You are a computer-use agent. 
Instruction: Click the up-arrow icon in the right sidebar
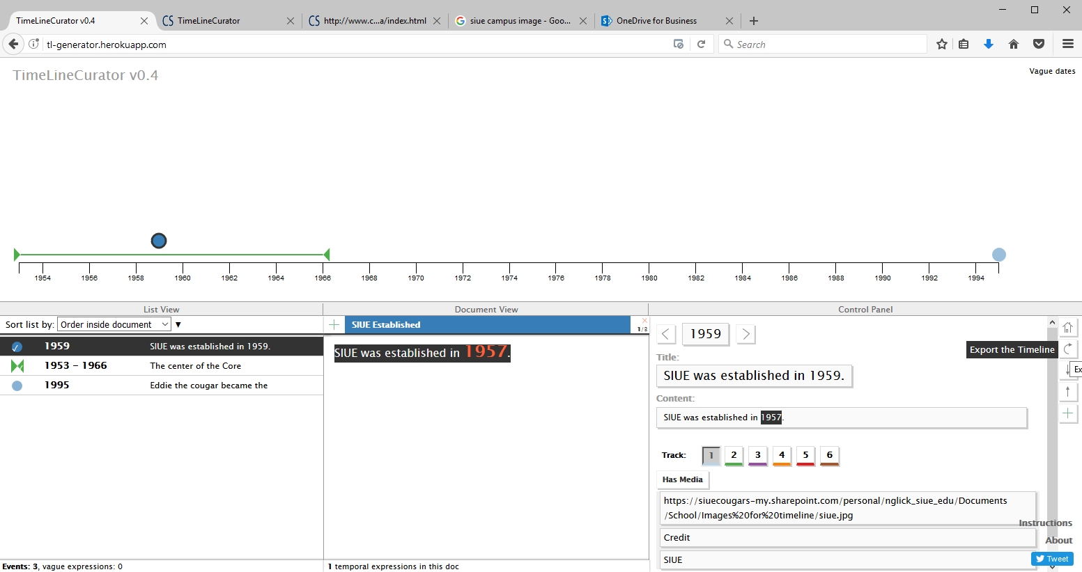click(x=1067, y=392)
